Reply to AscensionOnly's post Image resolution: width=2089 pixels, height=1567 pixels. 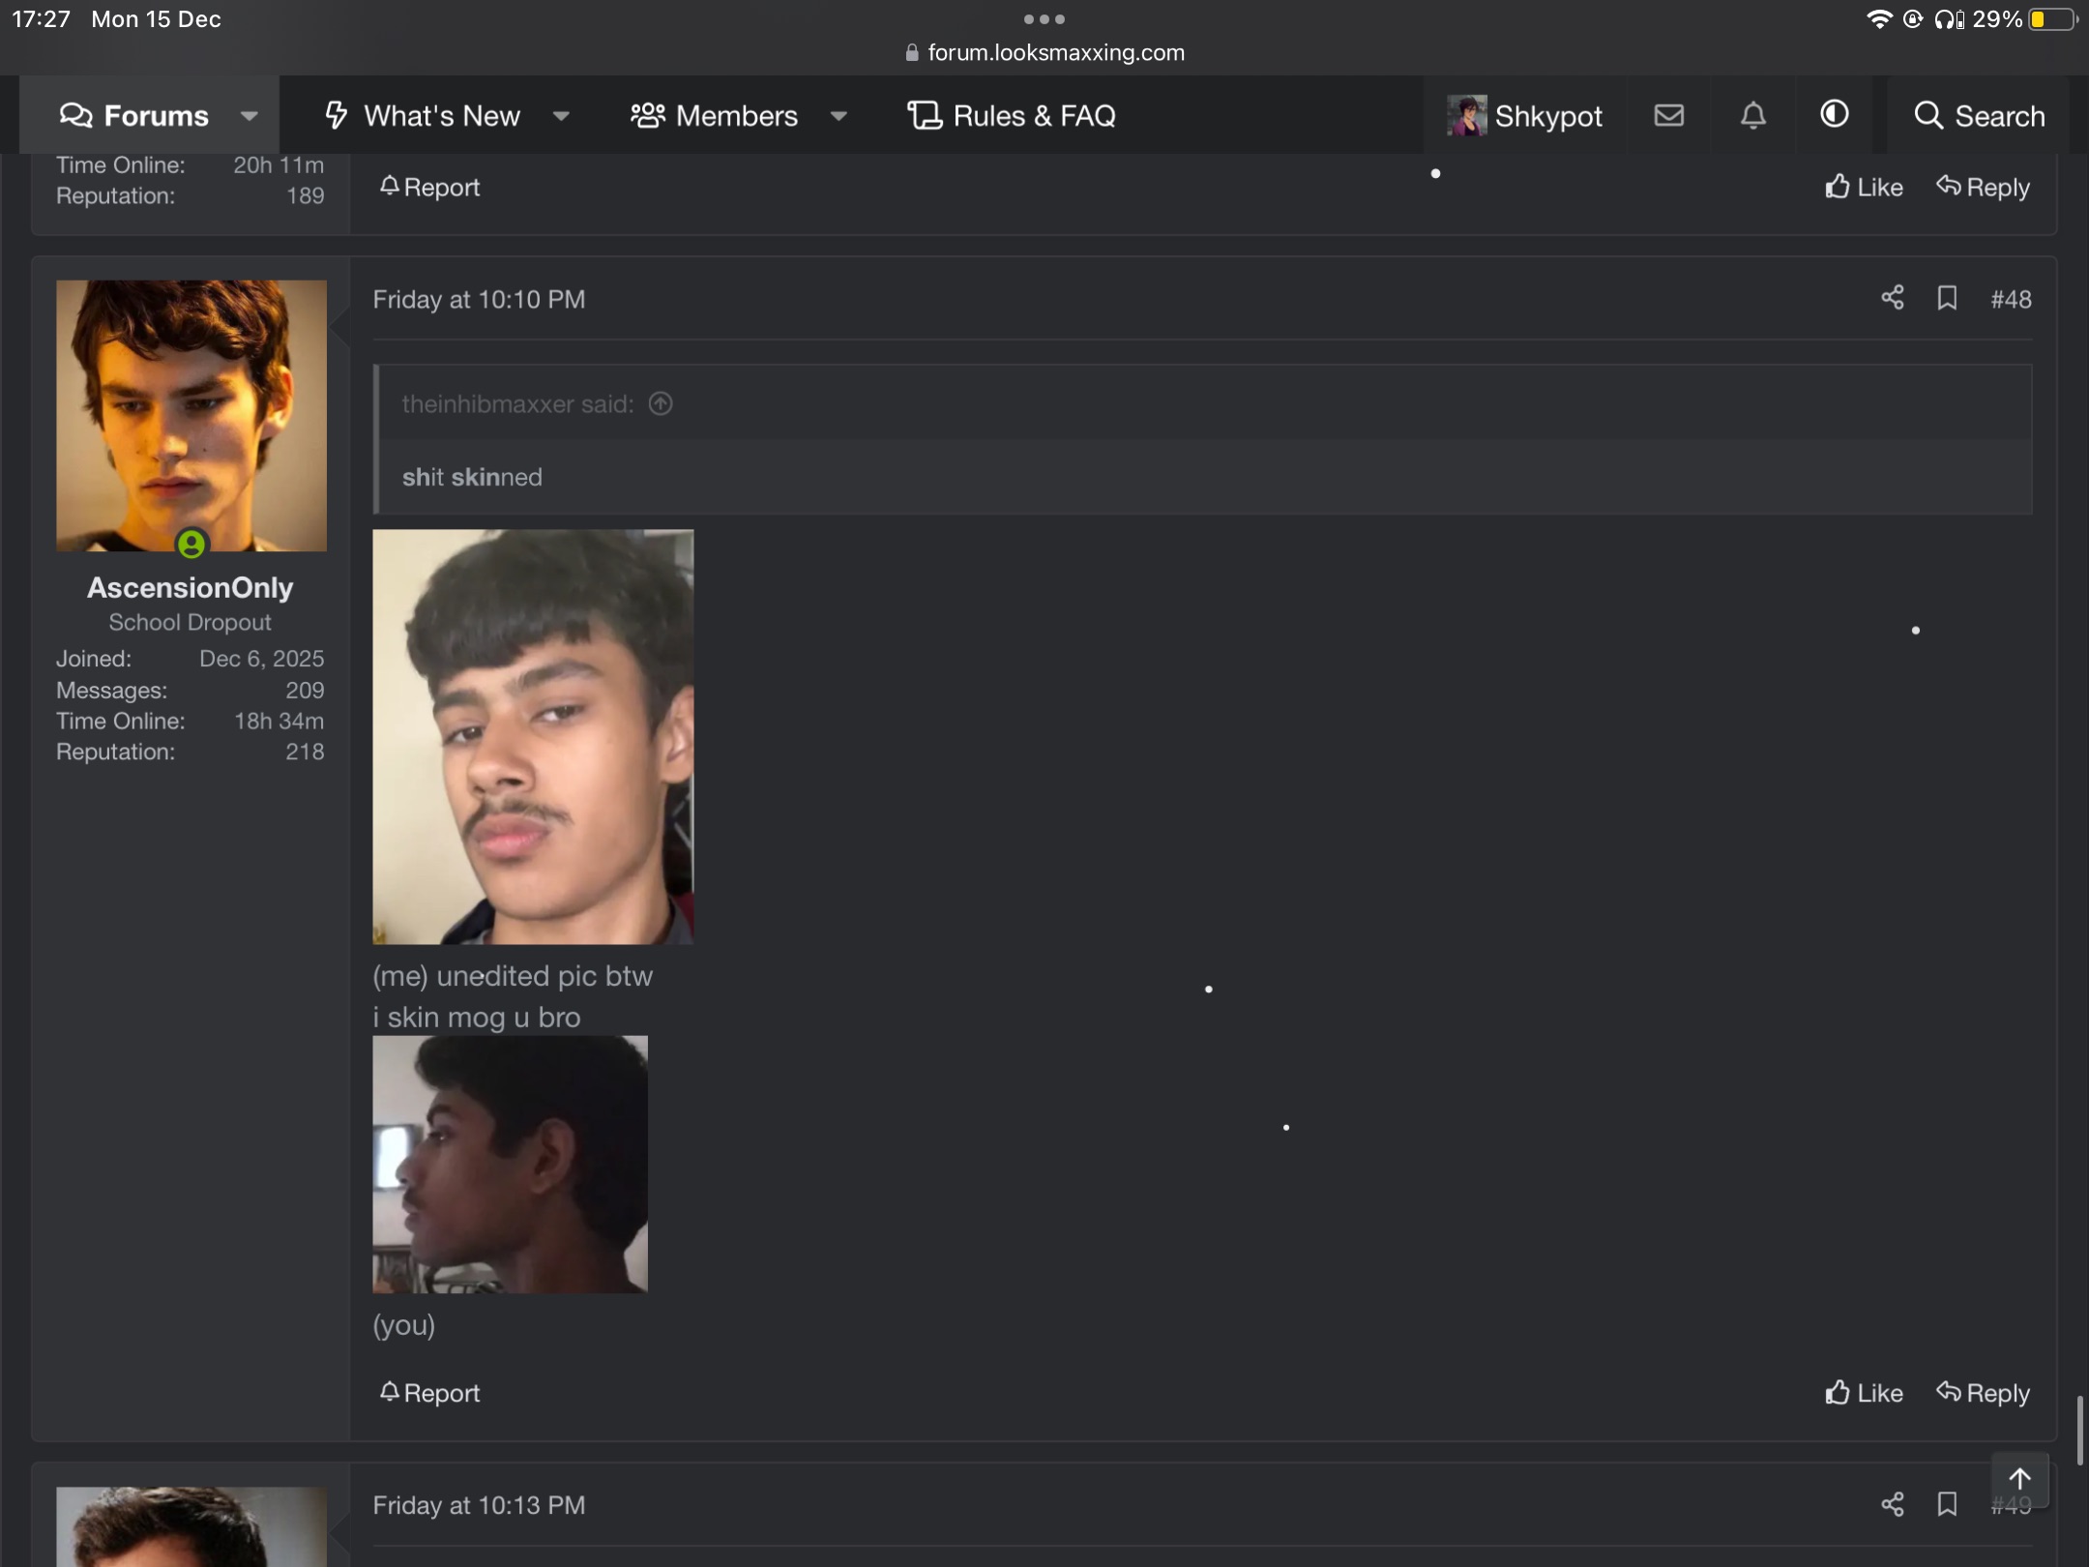tap(1983, 1393)
